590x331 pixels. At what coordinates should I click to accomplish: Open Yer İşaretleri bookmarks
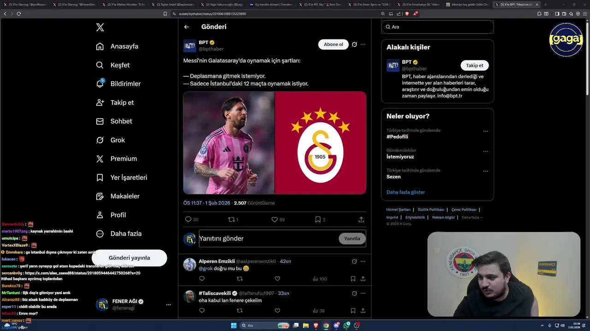click(x=121, y=177)
